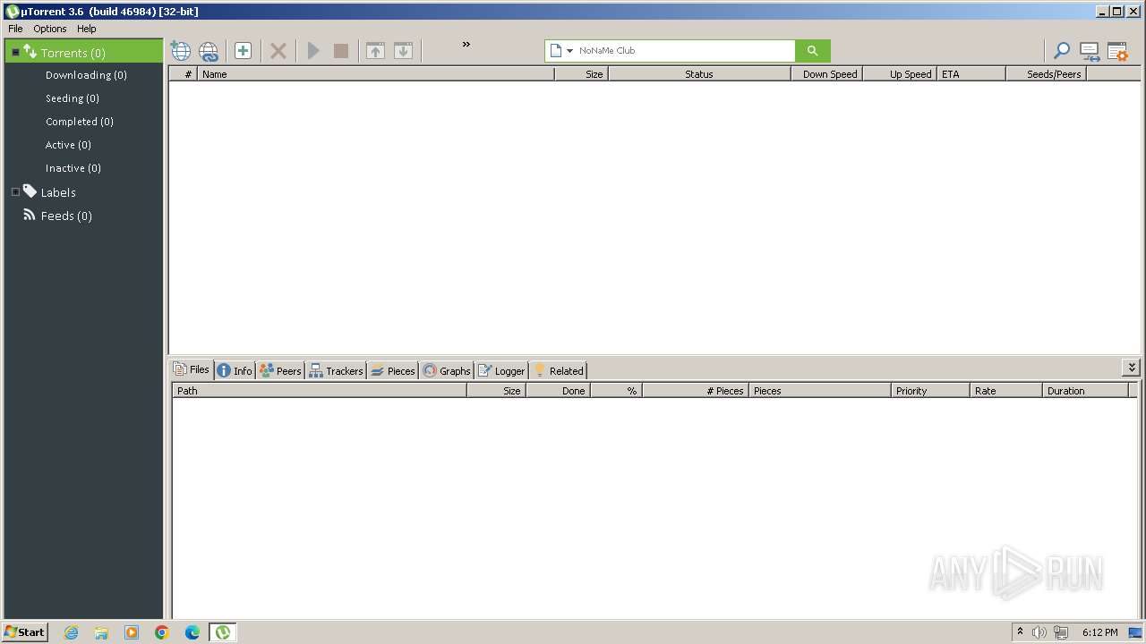Click the Duration column header
This screenshot has height=644, width=1146.
1085,391
